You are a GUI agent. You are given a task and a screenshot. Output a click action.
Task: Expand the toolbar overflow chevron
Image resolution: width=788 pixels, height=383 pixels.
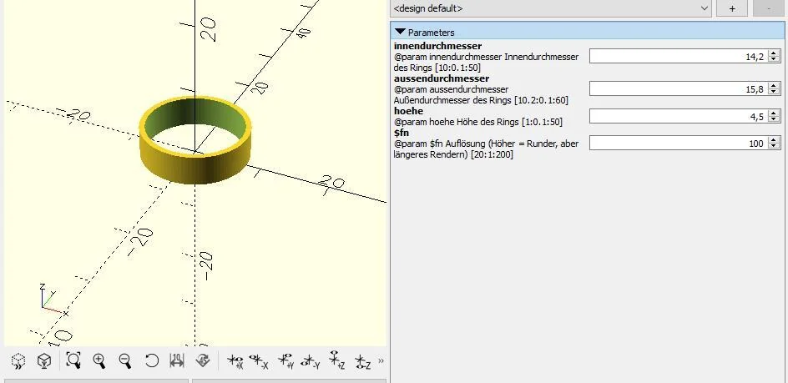point(381,361)
